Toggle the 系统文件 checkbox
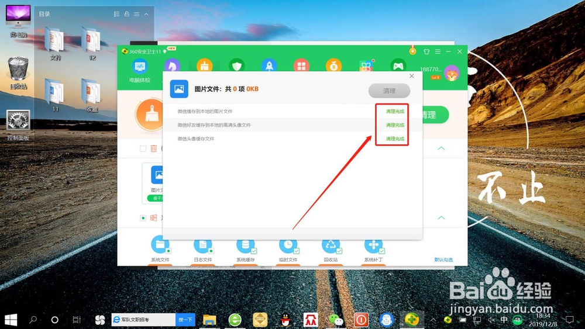Image resolution: width=585 pixels, height=329 pixels. tap(168, 251)
